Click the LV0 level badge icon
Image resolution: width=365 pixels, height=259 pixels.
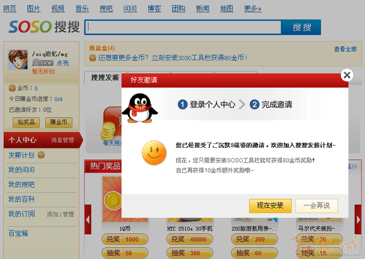[x=43, y=62]
